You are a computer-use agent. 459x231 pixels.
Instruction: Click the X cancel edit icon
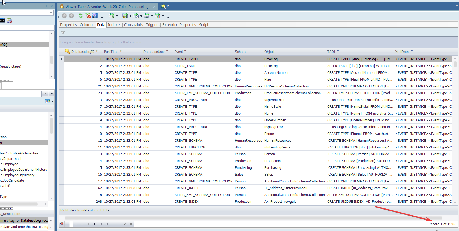tap(131, 224)
